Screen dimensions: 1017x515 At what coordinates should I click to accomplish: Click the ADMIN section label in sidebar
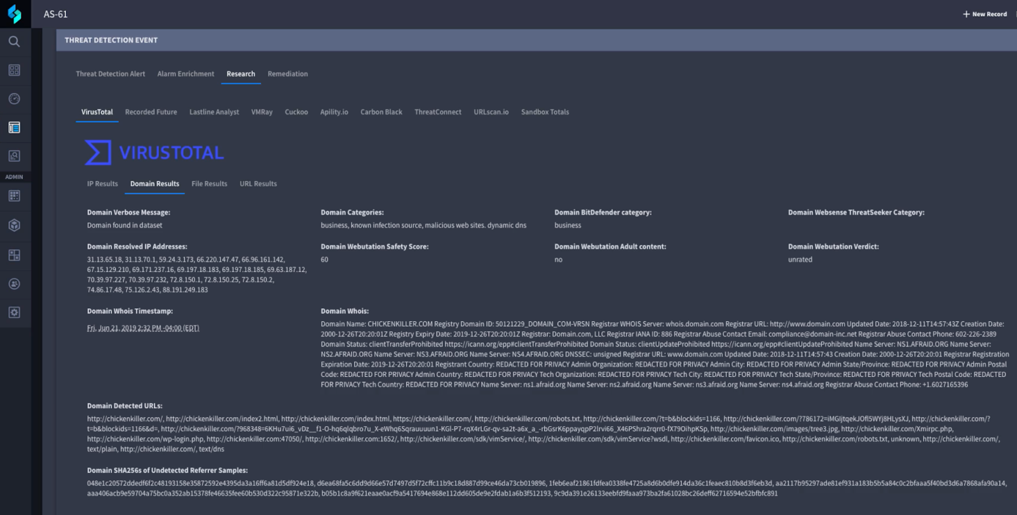coord(14,177)
